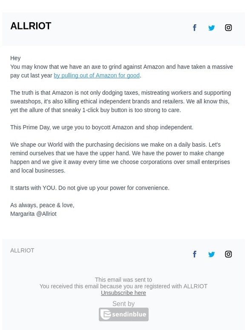Click the bold ALLRIOT header logo

(31, 26)
